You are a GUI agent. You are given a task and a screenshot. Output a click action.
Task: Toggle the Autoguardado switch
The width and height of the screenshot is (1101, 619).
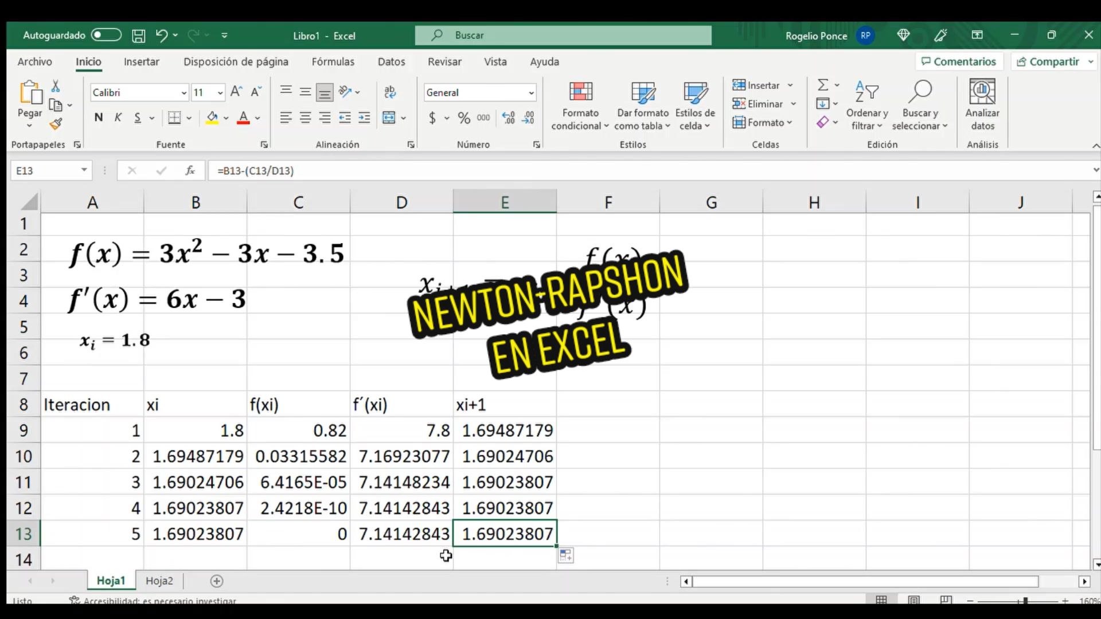point(106,36)
